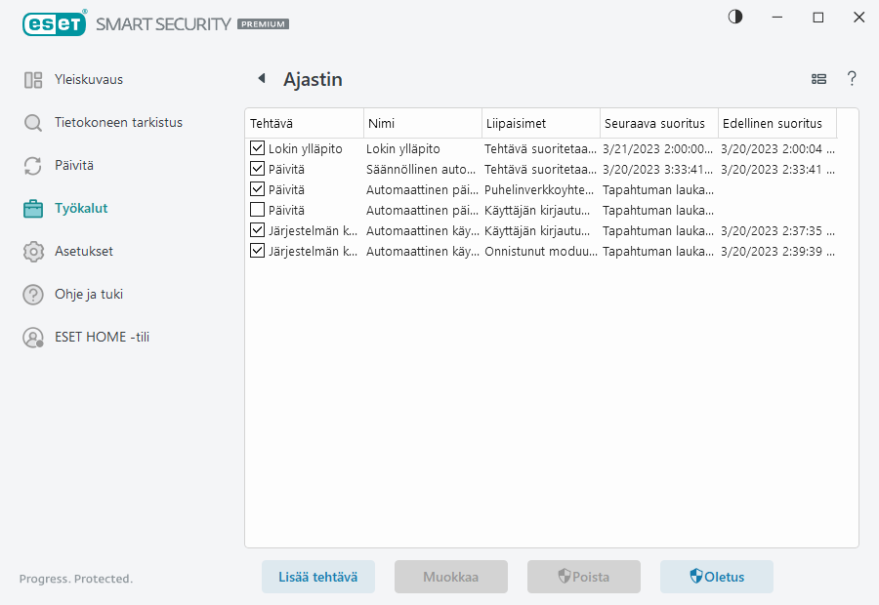Click the Lisää tehtävä button
Screen dimensions: 879x605
[x=317, y=577]
